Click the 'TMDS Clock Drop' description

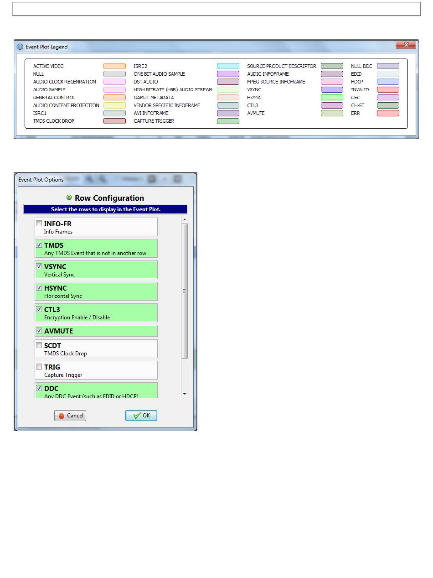[x=66, y=354]
